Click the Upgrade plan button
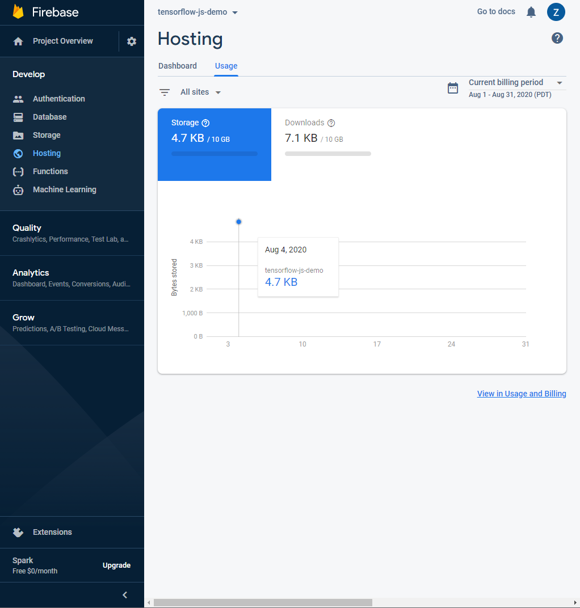 [116, 565]
